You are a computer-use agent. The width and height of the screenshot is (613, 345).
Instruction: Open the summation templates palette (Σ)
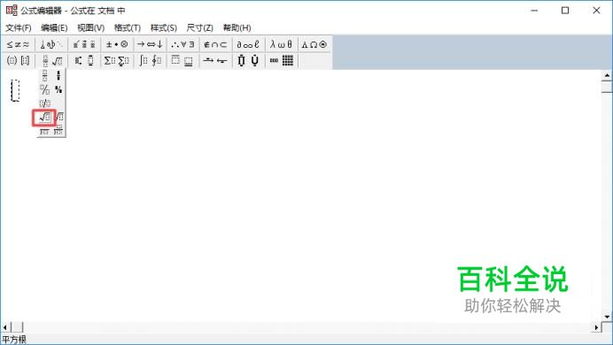pyautogui.click(x=117, y=60)
